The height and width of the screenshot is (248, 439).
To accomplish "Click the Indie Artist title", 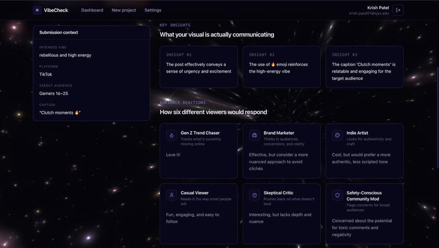I will 357,133.
